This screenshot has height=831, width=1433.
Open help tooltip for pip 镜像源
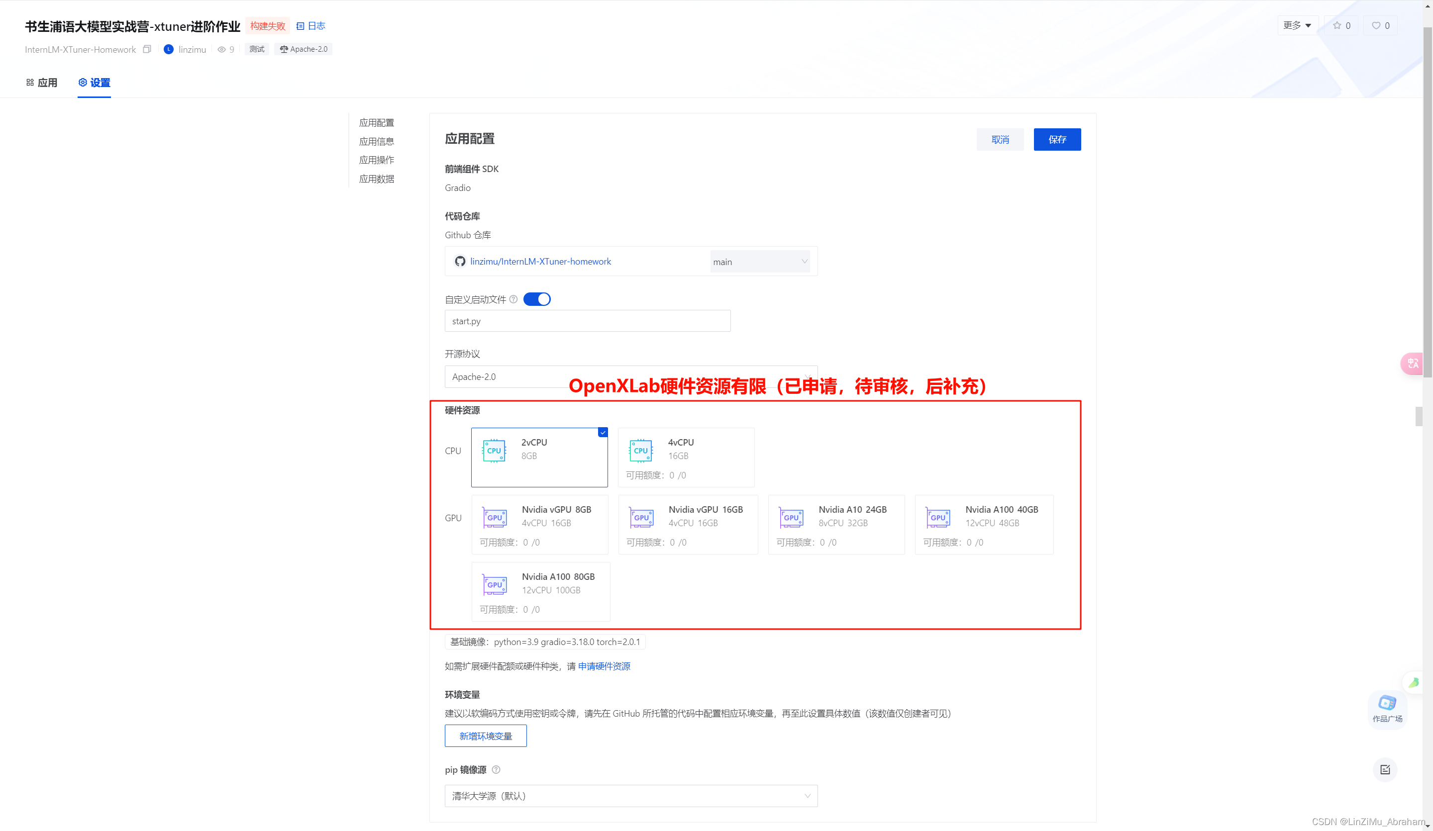(496, 770)
